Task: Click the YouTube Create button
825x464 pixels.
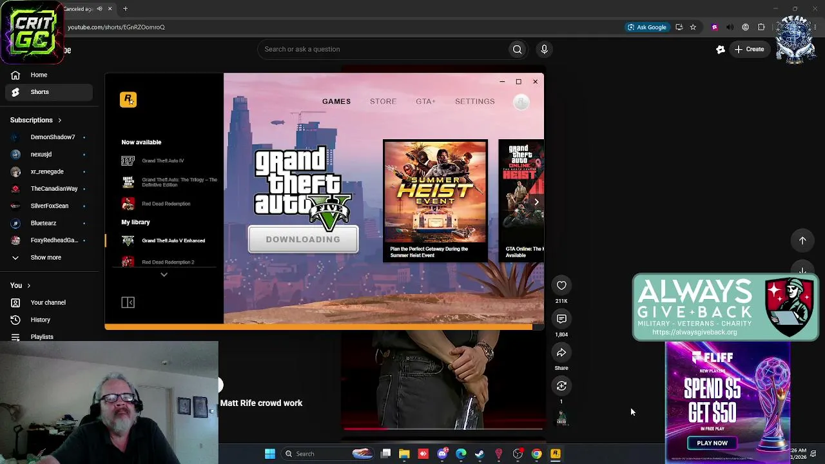Action: [x=749, y=49]
